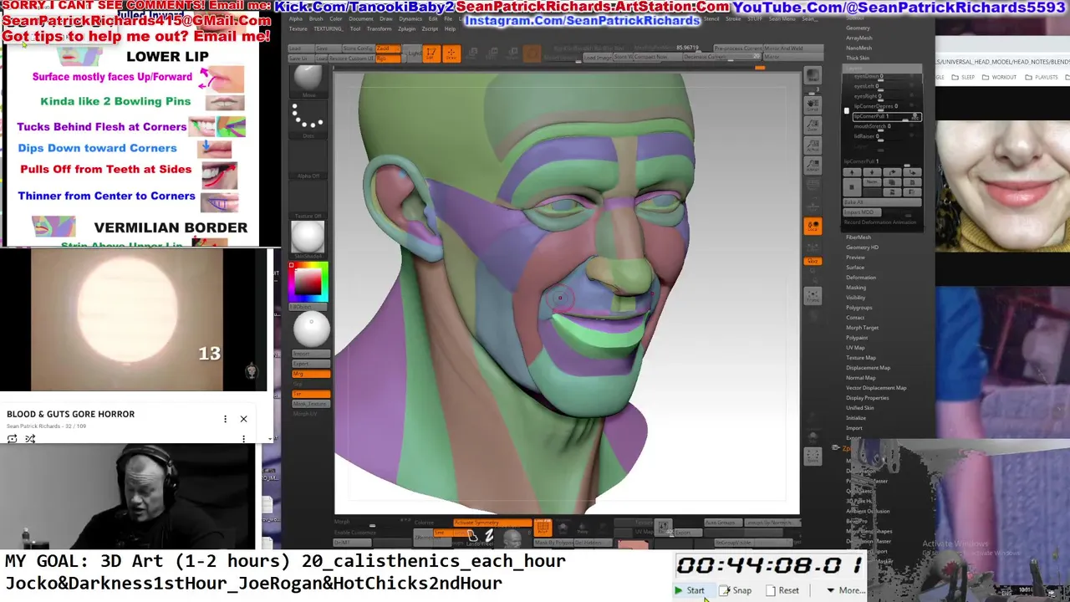Click the orange icon beside Activate Symmetry
The height and width of the screenshot is (602, 1070).
pos(543,528)
